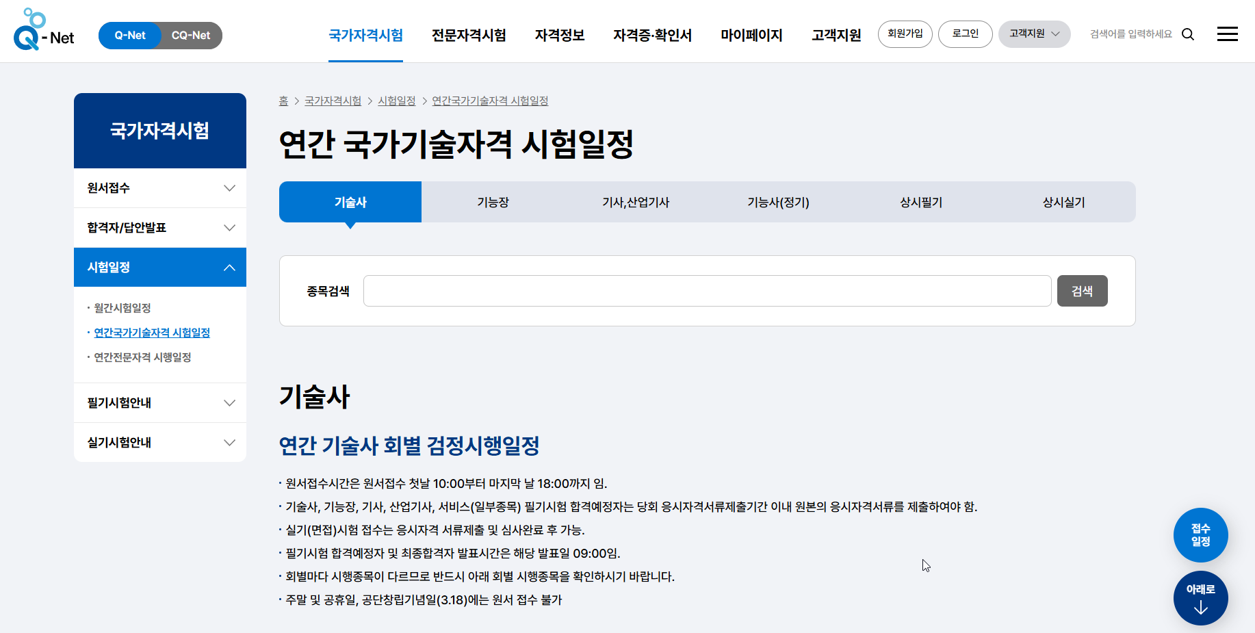This screenshot has width=1255, height=633.
Task: Switch to the 기능장 tab
Action: click(x=493, y=202)
